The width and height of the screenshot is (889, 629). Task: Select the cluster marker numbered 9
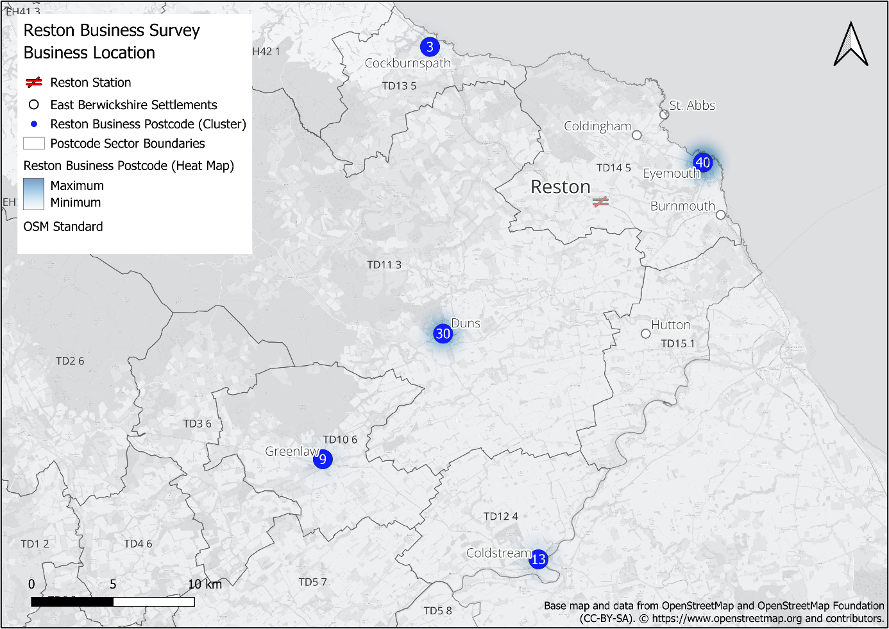pos(323,459)
